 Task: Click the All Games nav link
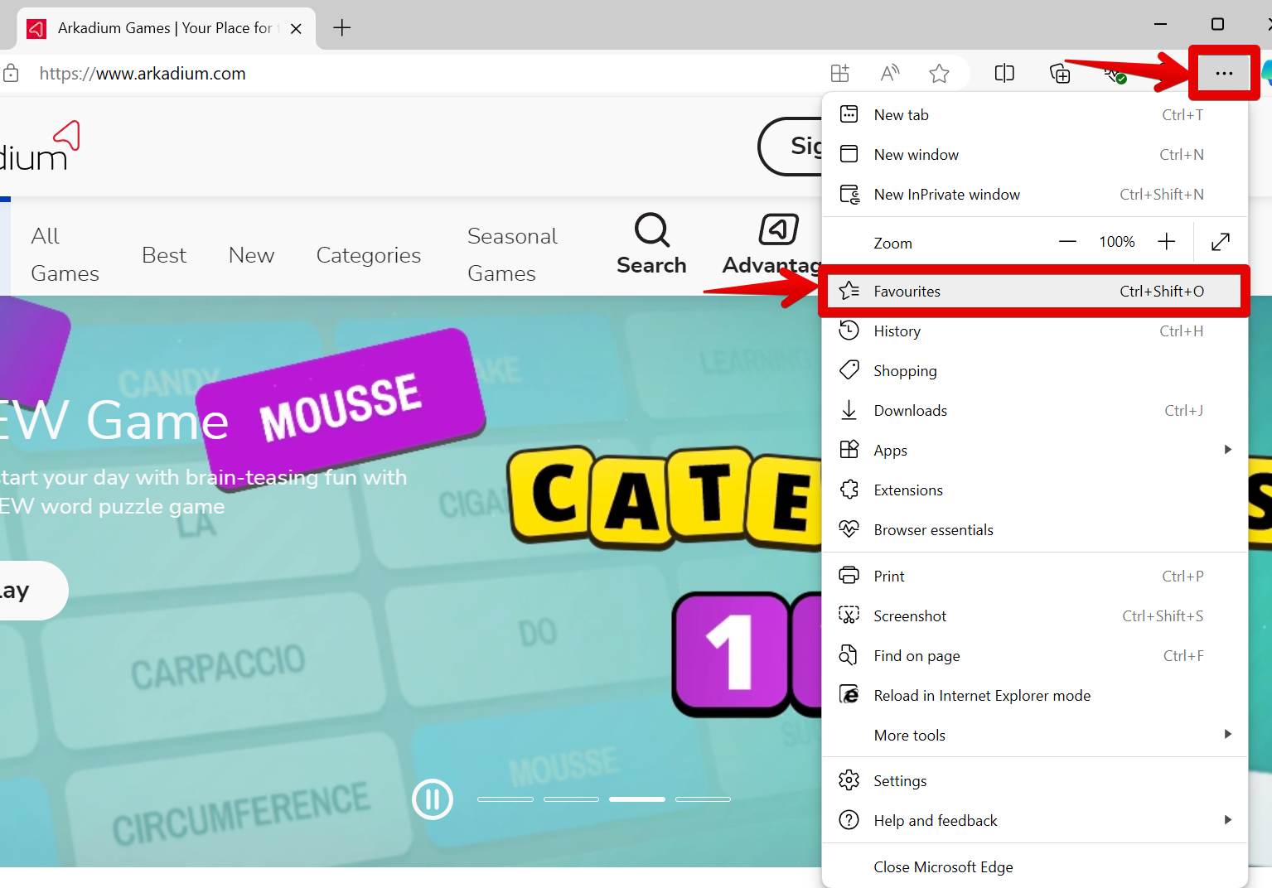coord(65,254)
